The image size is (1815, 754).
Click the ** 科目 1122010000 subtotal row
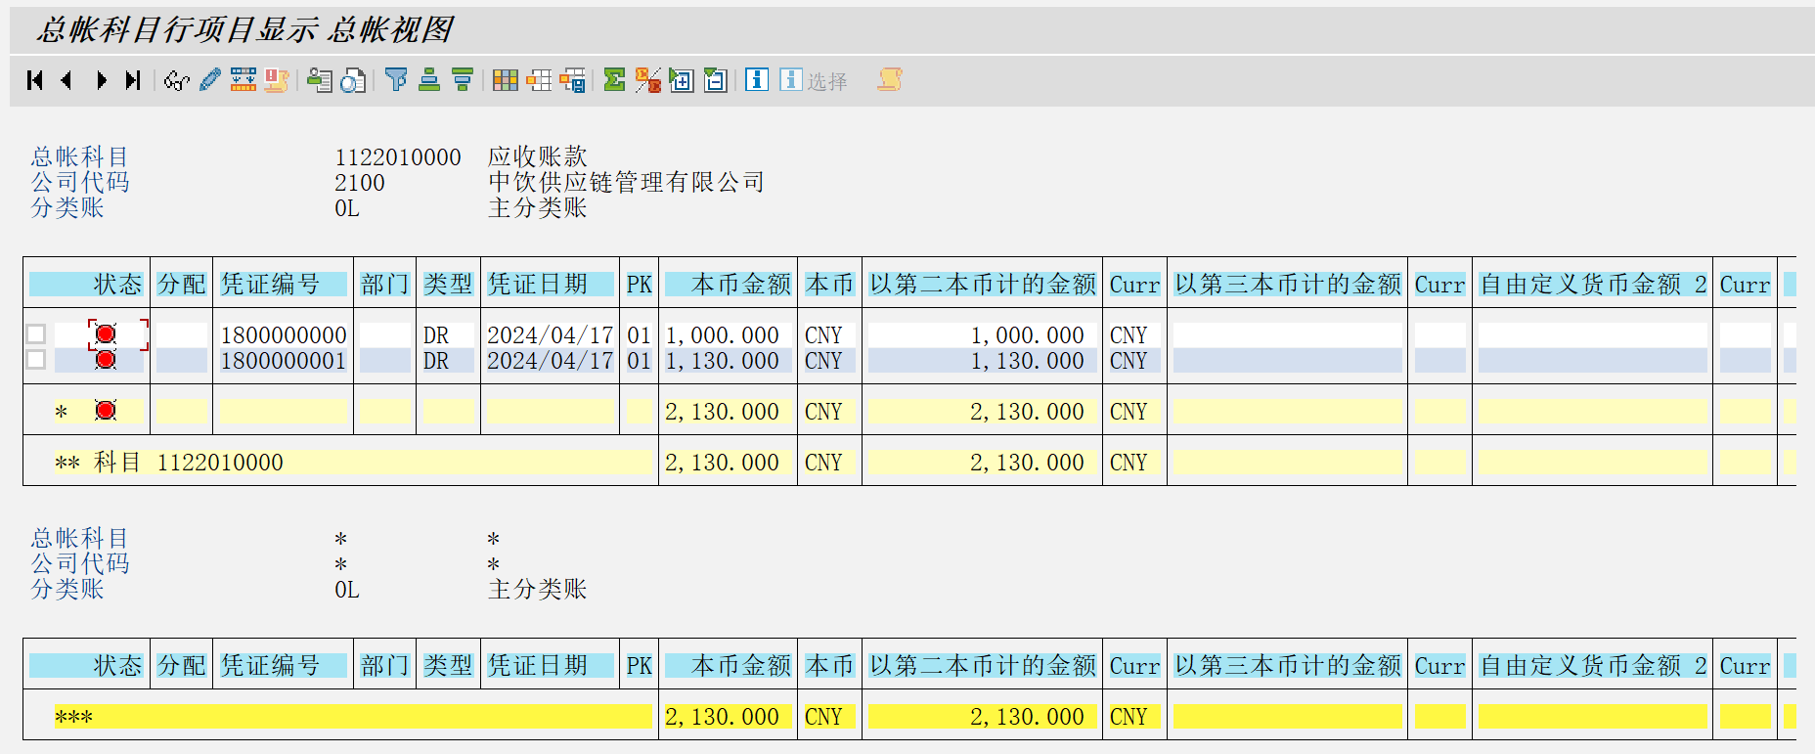[x=353, y=463]
